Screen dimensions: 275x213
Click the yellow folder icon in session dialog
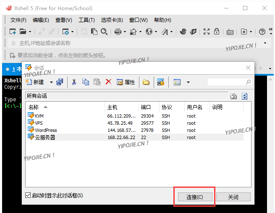[146, 82]
